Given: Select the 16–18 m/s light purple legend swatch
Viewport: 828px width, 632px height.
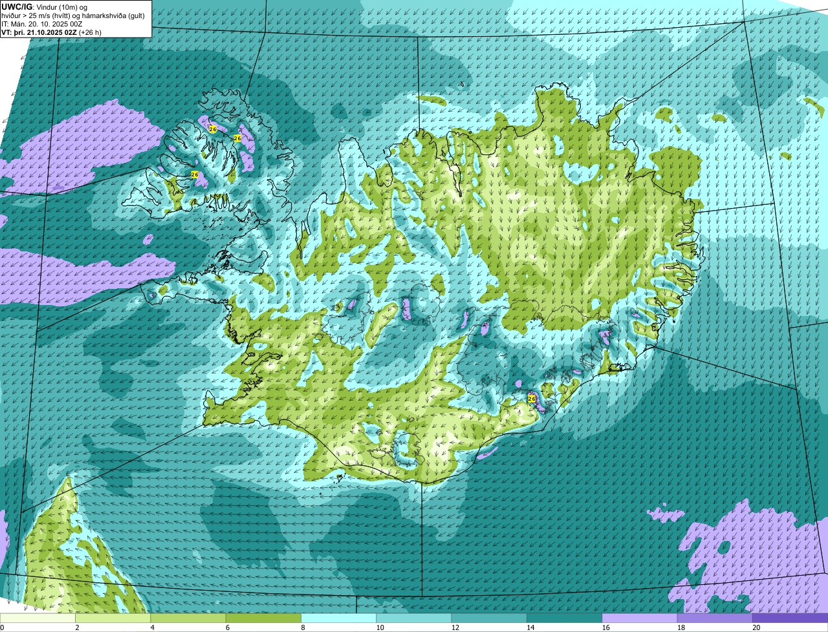Looking at the screenshot, I should pyautogui.click(x=639, y=618).
